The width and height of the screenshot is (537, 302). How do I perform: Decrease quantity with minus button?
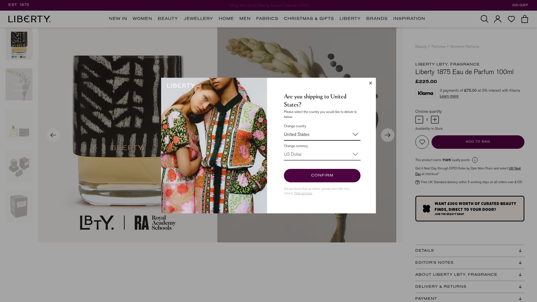[419, 120]
